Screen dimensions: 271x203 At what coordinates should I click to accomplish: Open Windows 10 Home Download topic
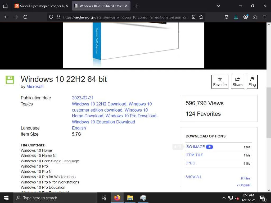tap(110, 113)
